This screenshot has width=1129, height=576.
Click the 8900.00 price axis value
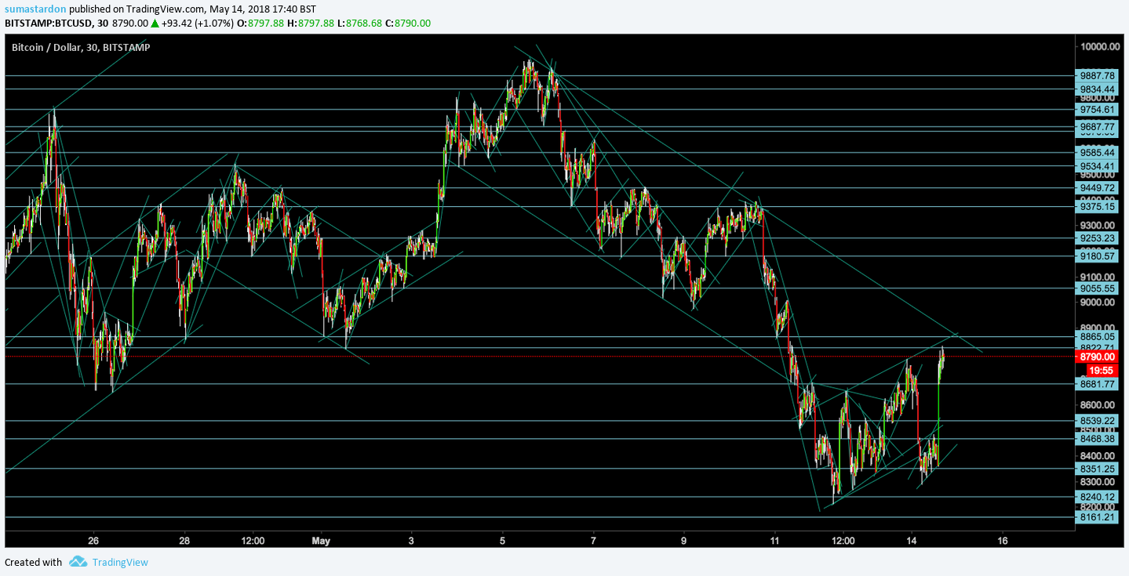click(x=1099, y=328)
